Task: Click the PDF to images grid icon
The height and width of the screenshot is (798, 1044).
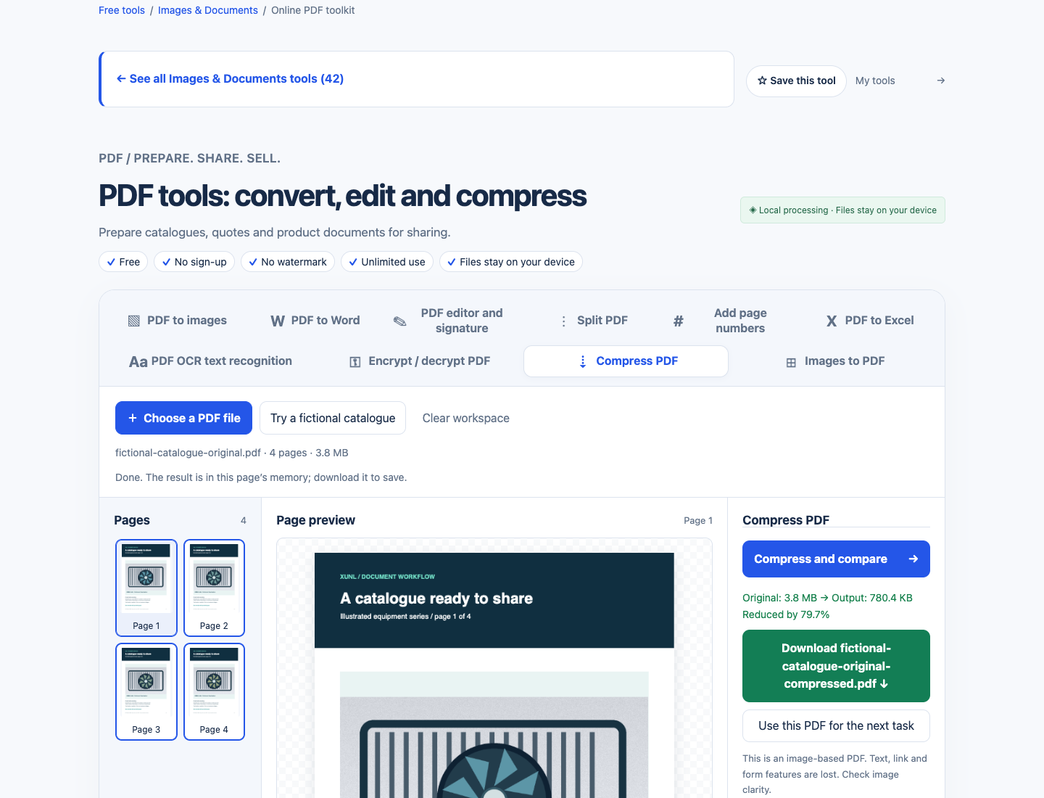Action: (134, 321)
